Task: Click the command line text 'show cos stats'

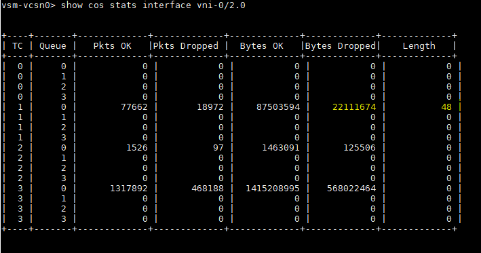Action: click(98, 5)
